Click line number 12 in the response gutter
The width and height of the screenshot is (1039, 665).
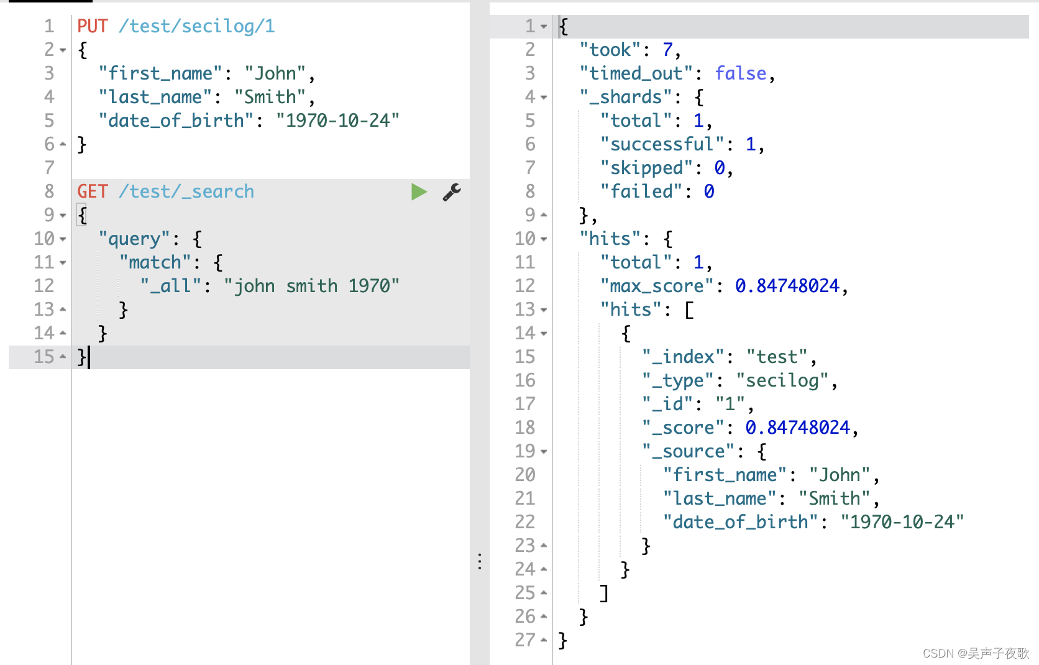click(x=524, y=286)
